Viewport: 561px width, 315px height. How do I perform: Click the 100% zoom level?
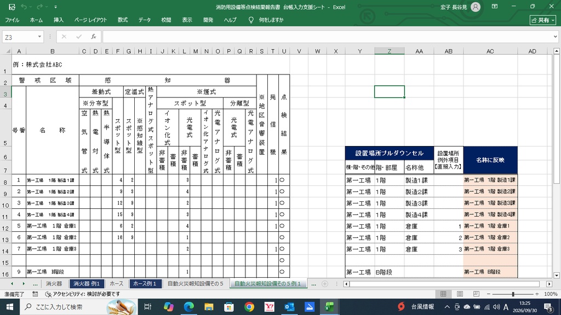[x=551, y=294]
